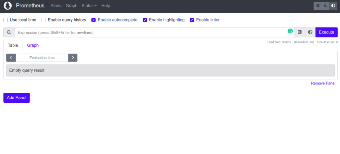The image size is (340, 154).
Task: Step evaluation time backward arrow
Action: click(11, 58)
